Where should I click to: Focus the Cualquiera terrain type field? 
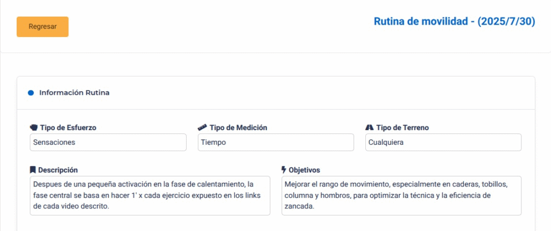443,143
